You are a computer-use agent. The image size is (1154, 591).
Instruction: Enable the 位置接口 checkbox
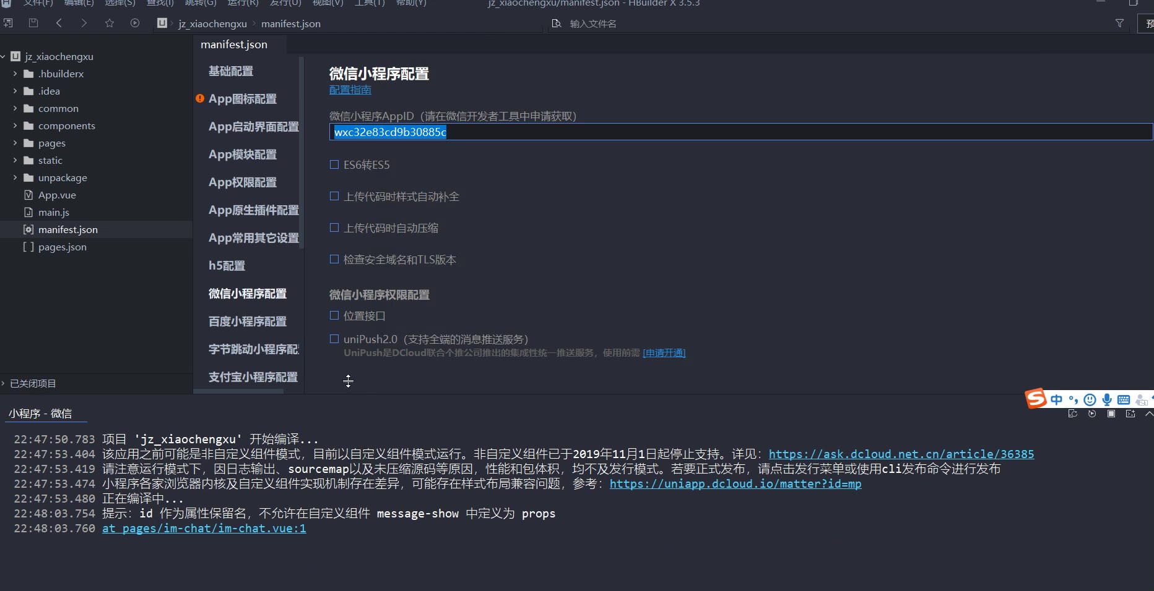(x=334, y=315)
